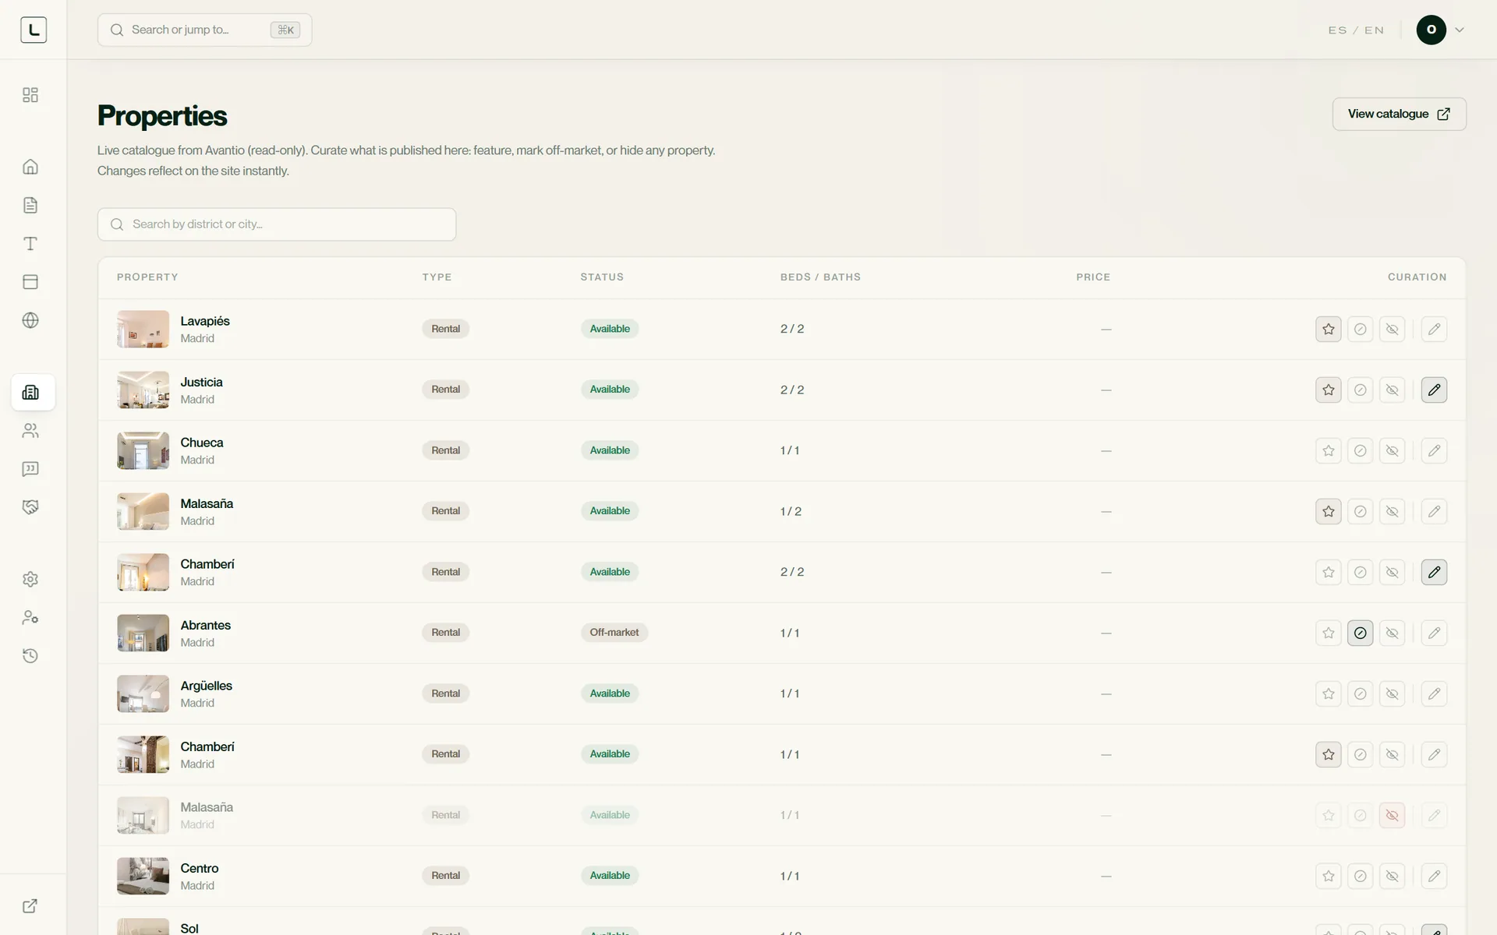Click the Argüelles property name
Screen dimensions: 1497x935
click(207, 686)
